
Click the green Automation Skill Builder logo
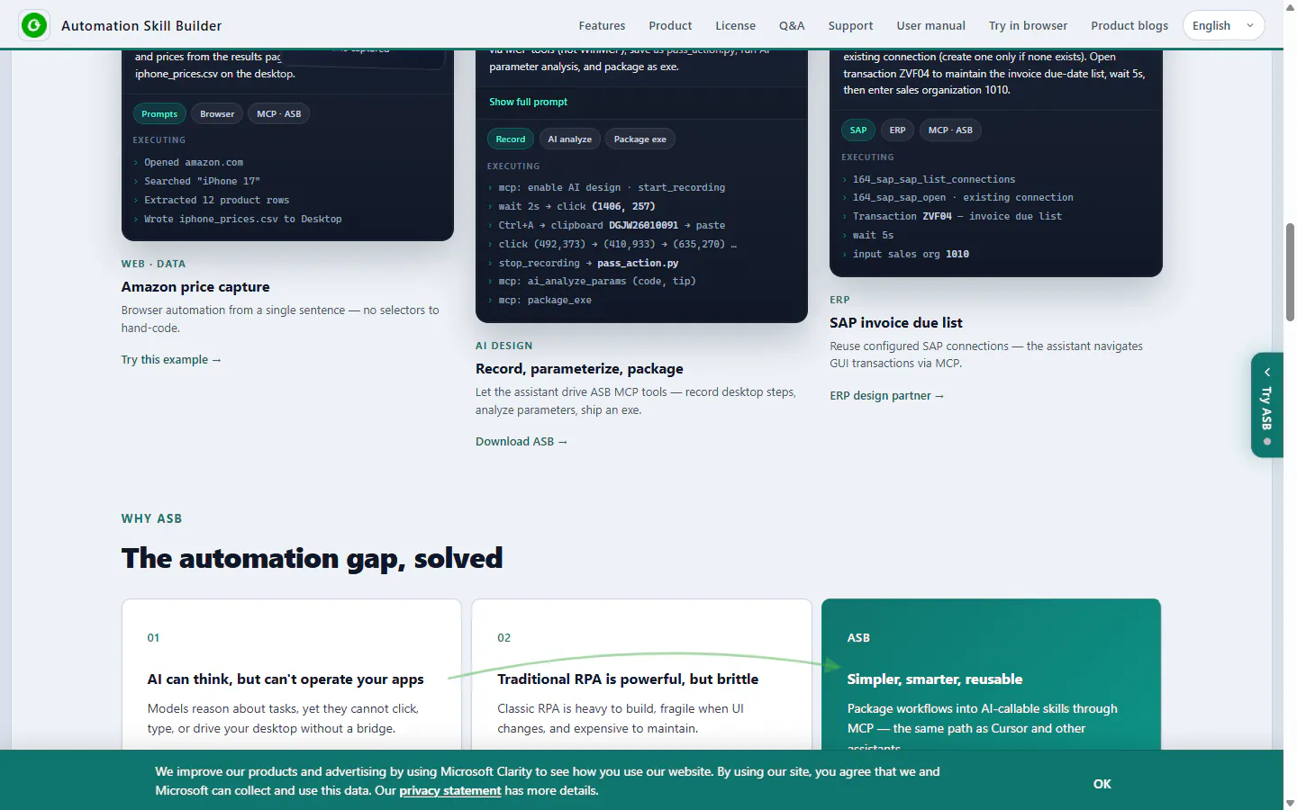point(34,25)
